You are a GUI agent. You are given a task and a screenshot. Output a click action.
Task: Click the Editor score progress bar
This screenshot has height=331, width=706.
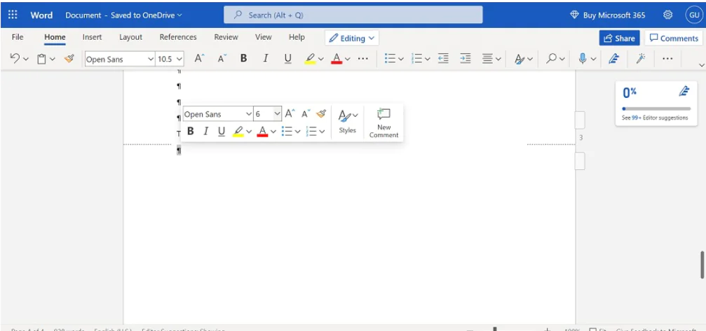(x=656, y=108)
